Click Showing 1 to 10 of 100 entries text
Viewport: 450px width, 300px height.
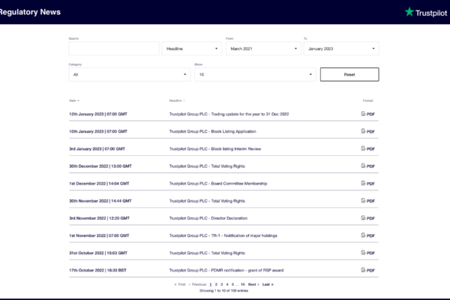click(223, 290)
